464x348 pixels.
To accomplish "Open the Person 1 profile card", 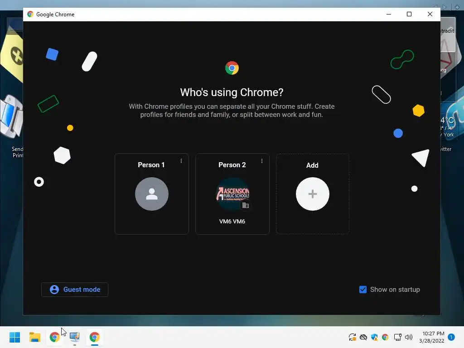I will point(151,194).
